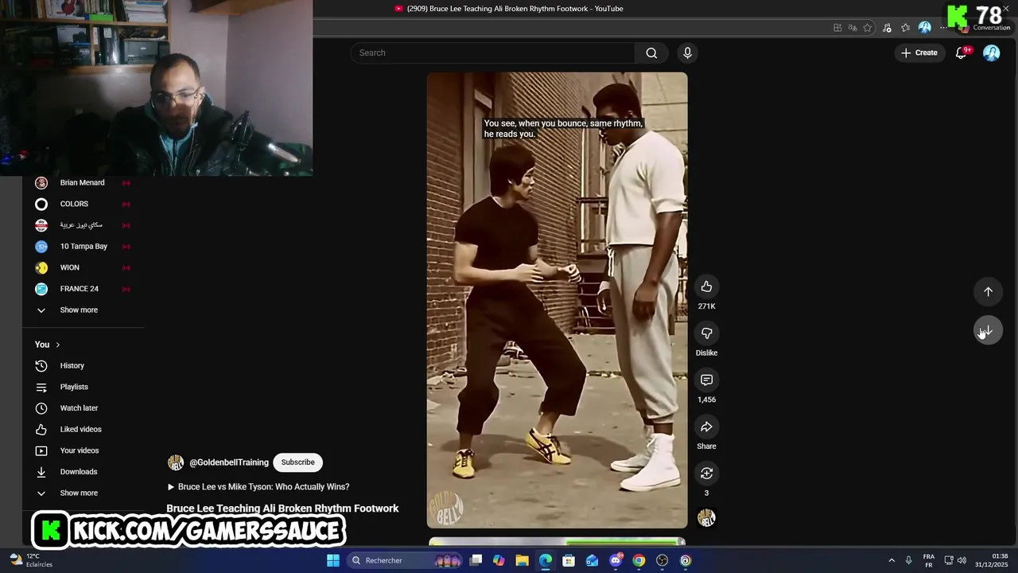Viewport: 1018px width, 573px height.
Task: Click the browser favorites star icon
Action: [868, 28]
